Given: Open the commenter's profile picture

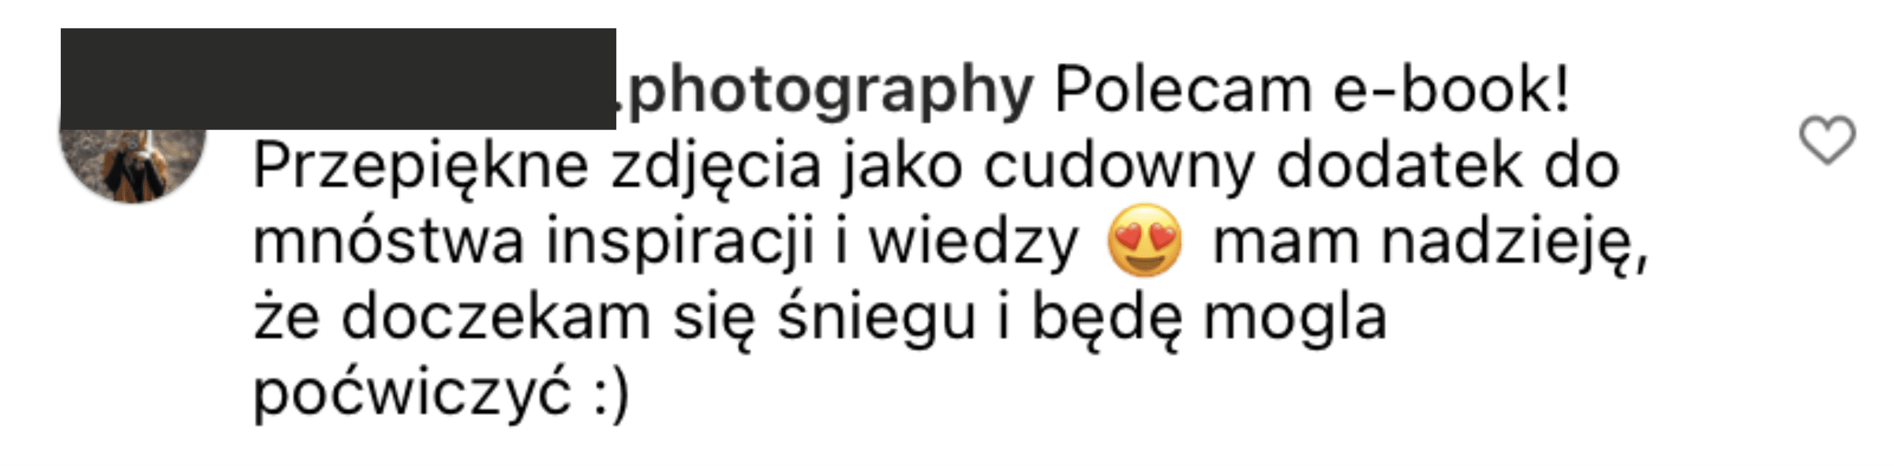Looking at the screenshot, I should tap(133, 165).
